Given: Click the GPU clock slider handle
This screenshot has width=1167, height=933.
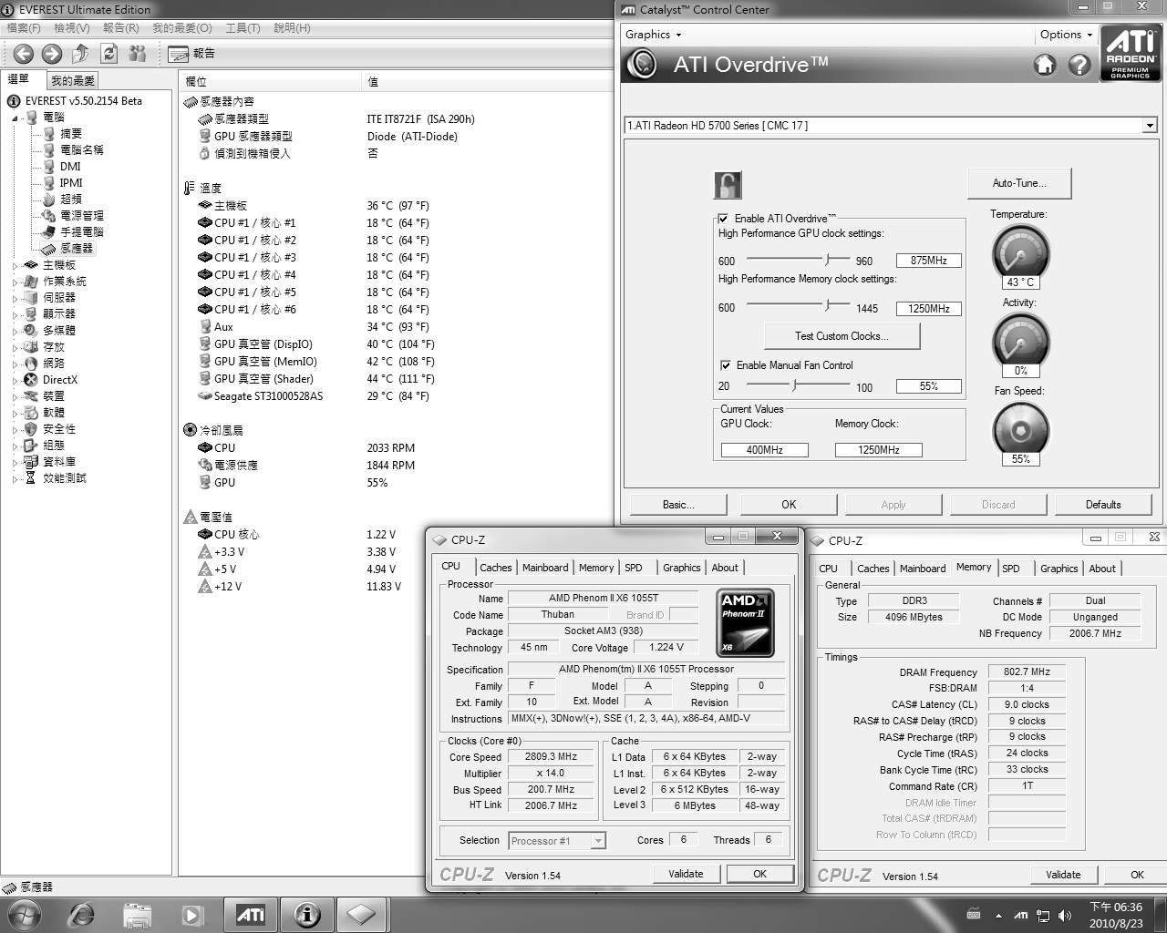Looking at the screenshot, I should point(829,260).
